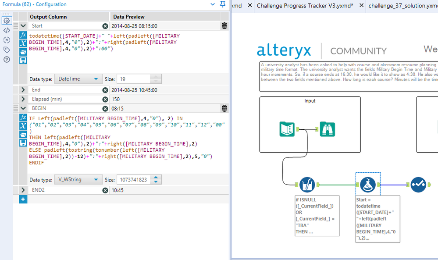Screen dimensions: 438x260
Task: Open fx functions list for Start expression
Action: click(x=23, y=35)
